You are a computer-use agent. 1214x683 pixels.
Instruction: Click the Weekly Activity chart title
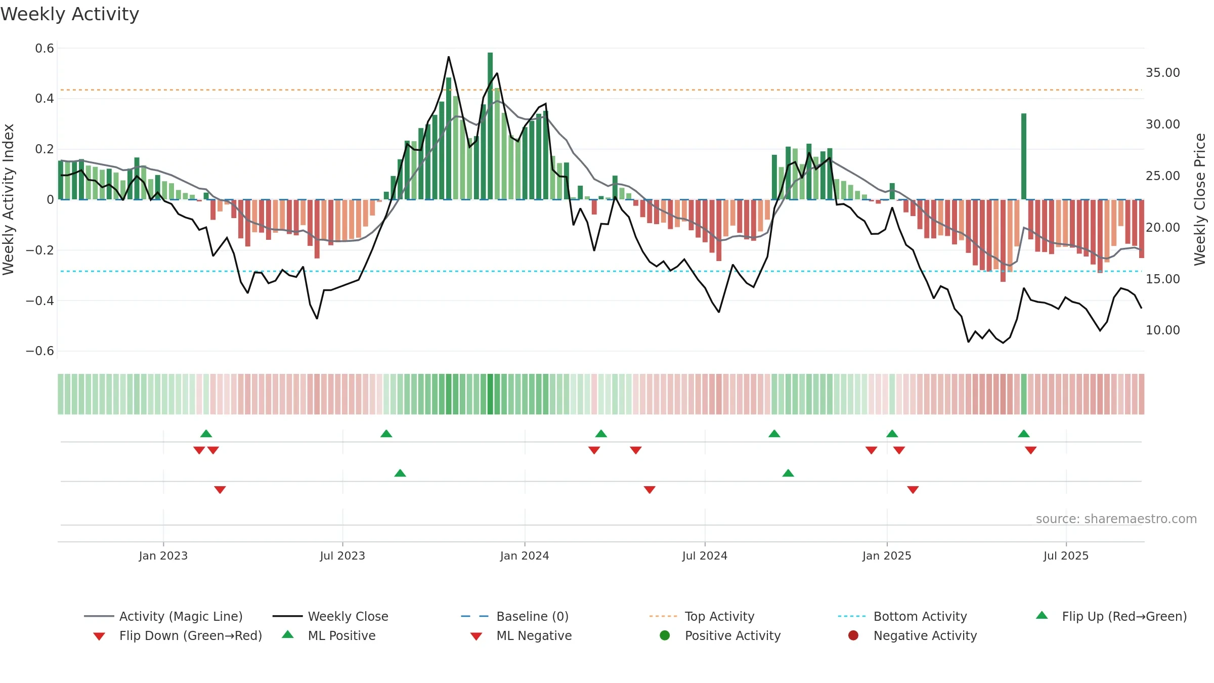coord(70,14)
